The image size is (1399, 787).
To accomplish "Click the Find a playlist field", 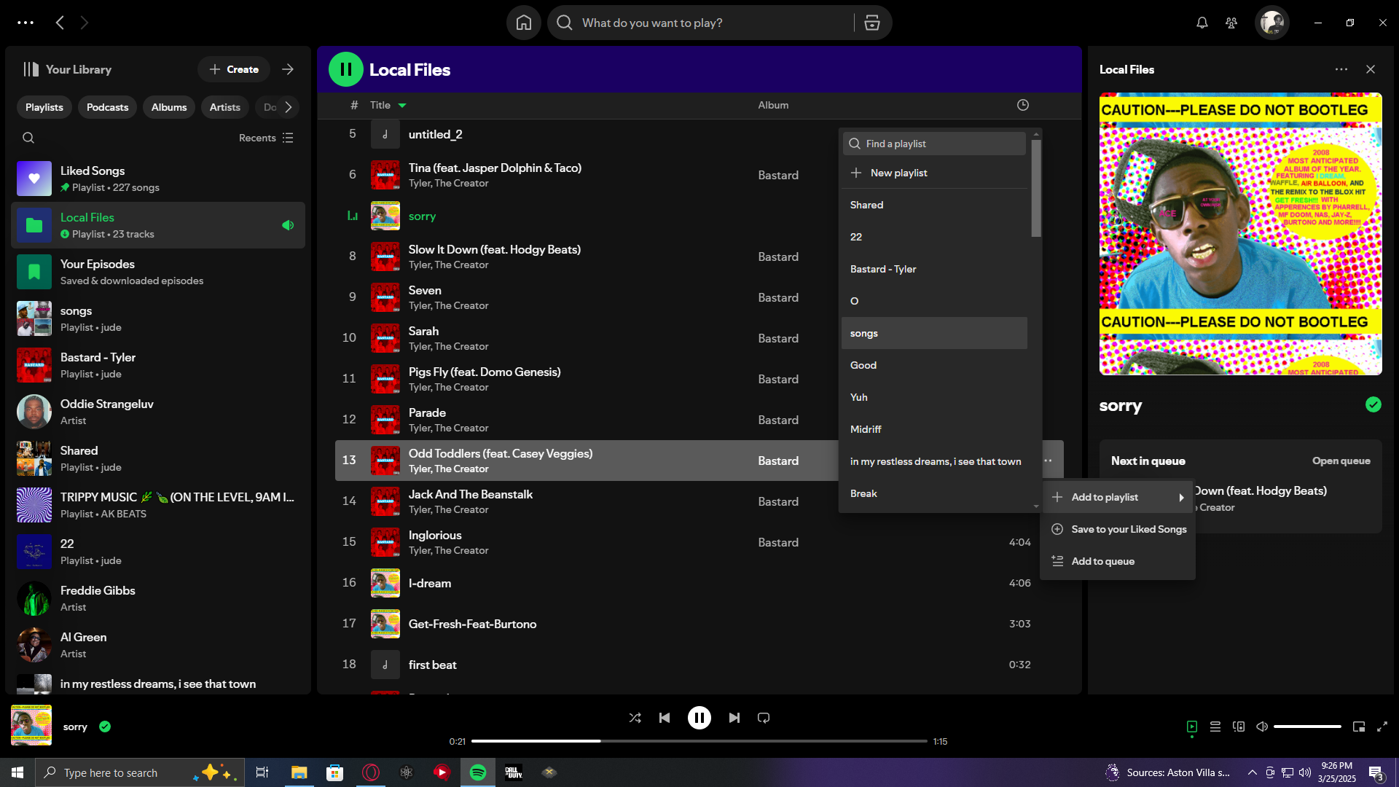I will click(934, 144).
